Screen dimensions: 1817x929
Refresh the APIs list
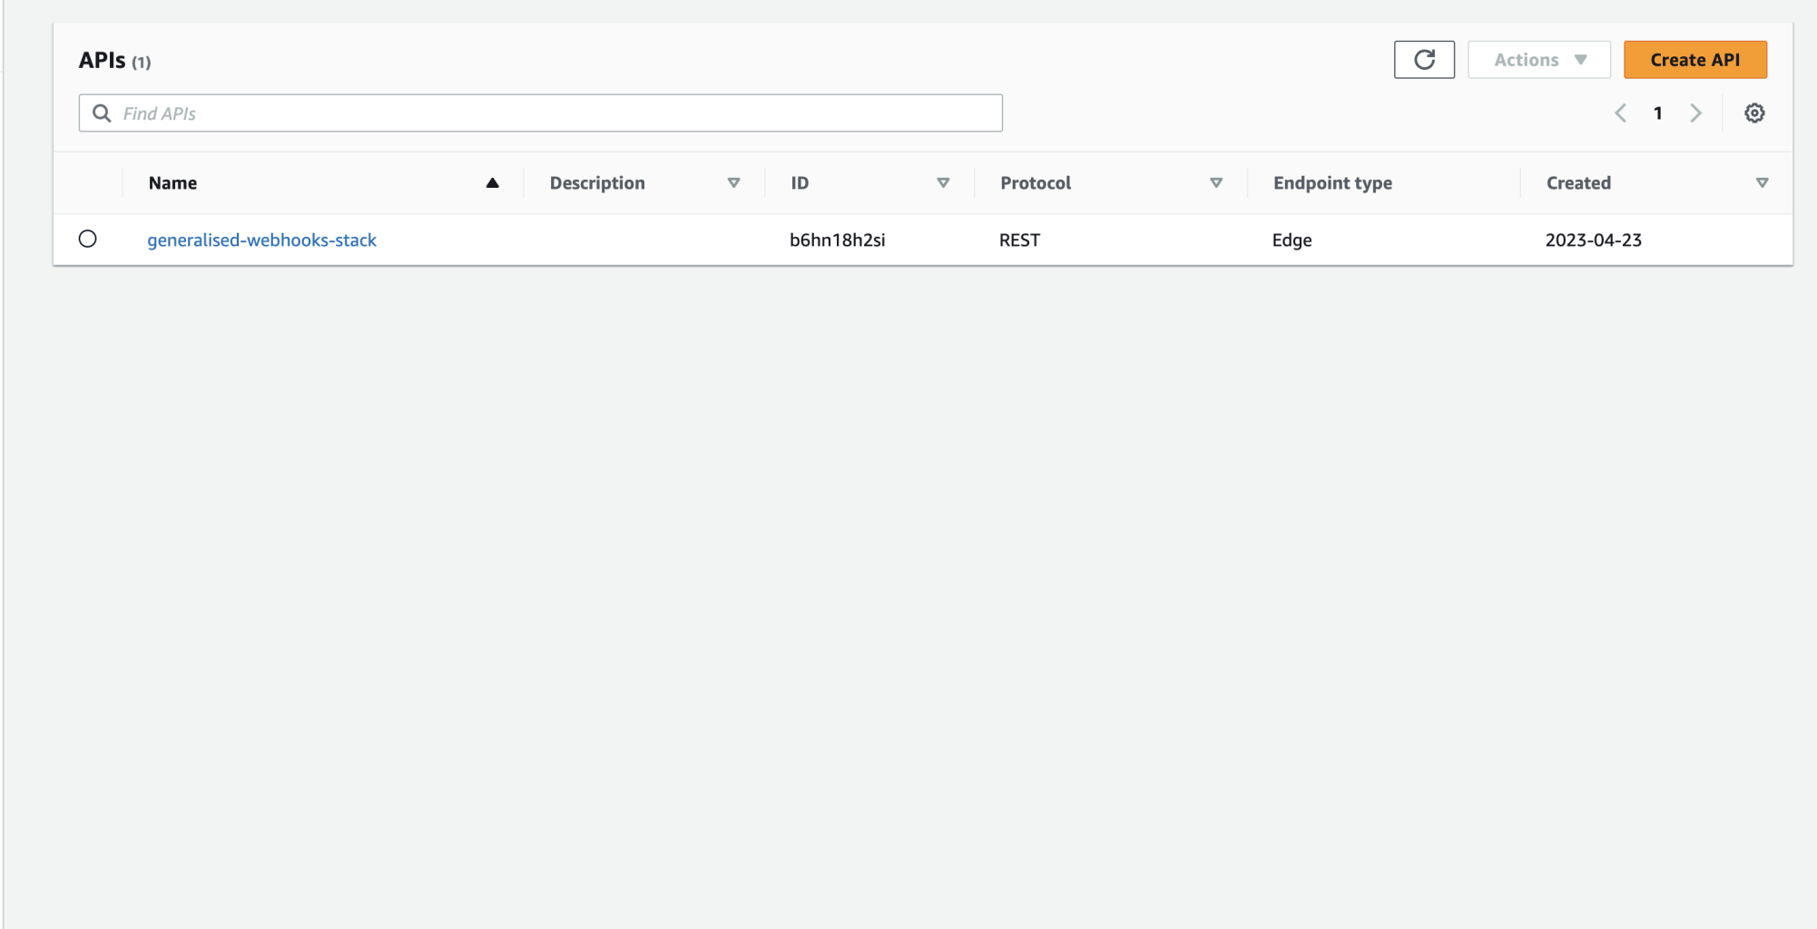click(x=1424, y=60)
